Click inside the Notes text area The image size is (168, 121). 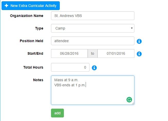click(93, 90)
